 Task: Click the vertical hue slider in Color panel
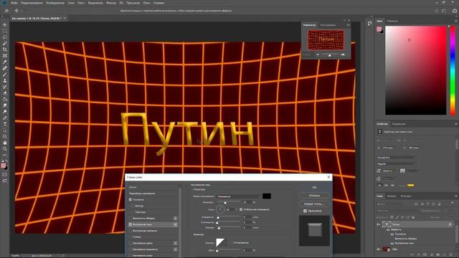453,70
